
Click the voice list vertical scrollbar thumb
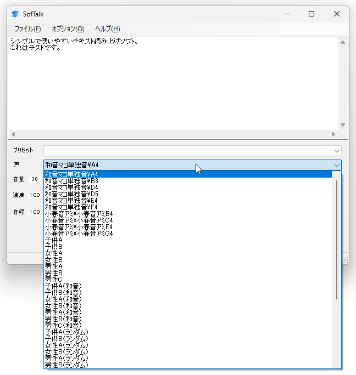[x=337, y=240]
